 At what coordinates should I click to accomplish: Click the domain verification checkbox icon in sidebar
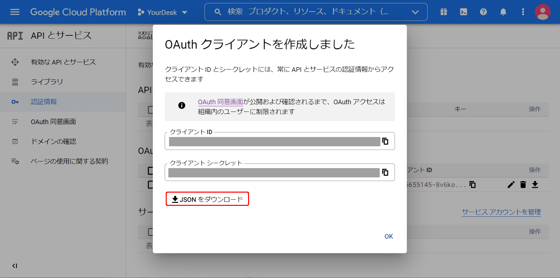coord(15,141)
